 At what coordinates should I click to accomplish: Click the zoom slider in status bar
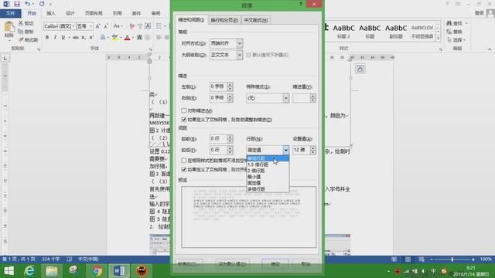(x=452, y=259)
